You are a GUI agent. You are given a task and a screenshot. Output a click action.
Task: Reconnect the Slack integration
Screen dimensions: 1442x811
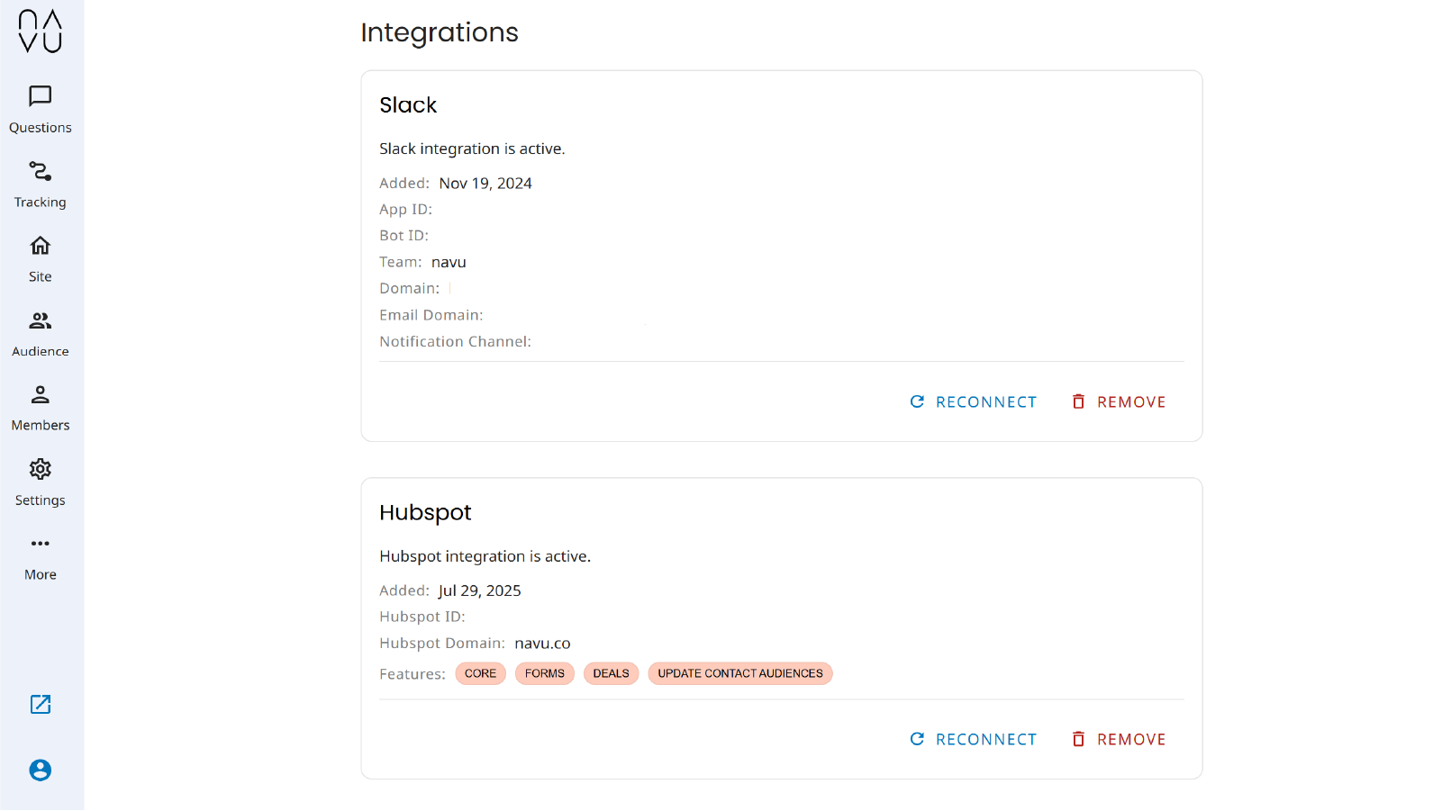[974, 402]
